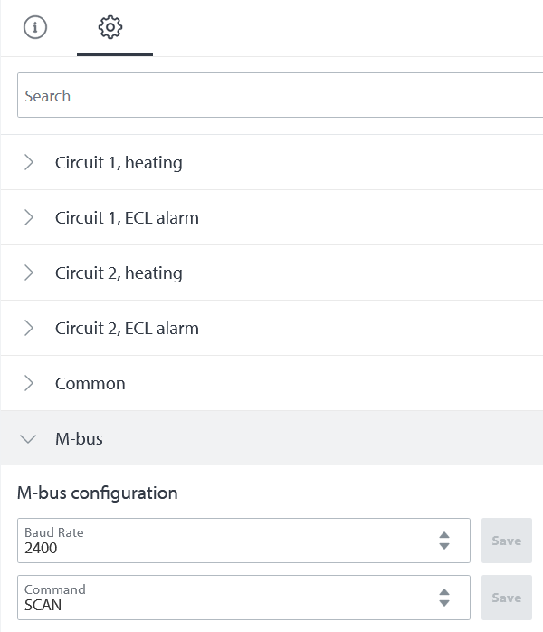Viewport: 543px width, 632px height.
Task: Click the M-bus section header label
Action: coord(79,439)
